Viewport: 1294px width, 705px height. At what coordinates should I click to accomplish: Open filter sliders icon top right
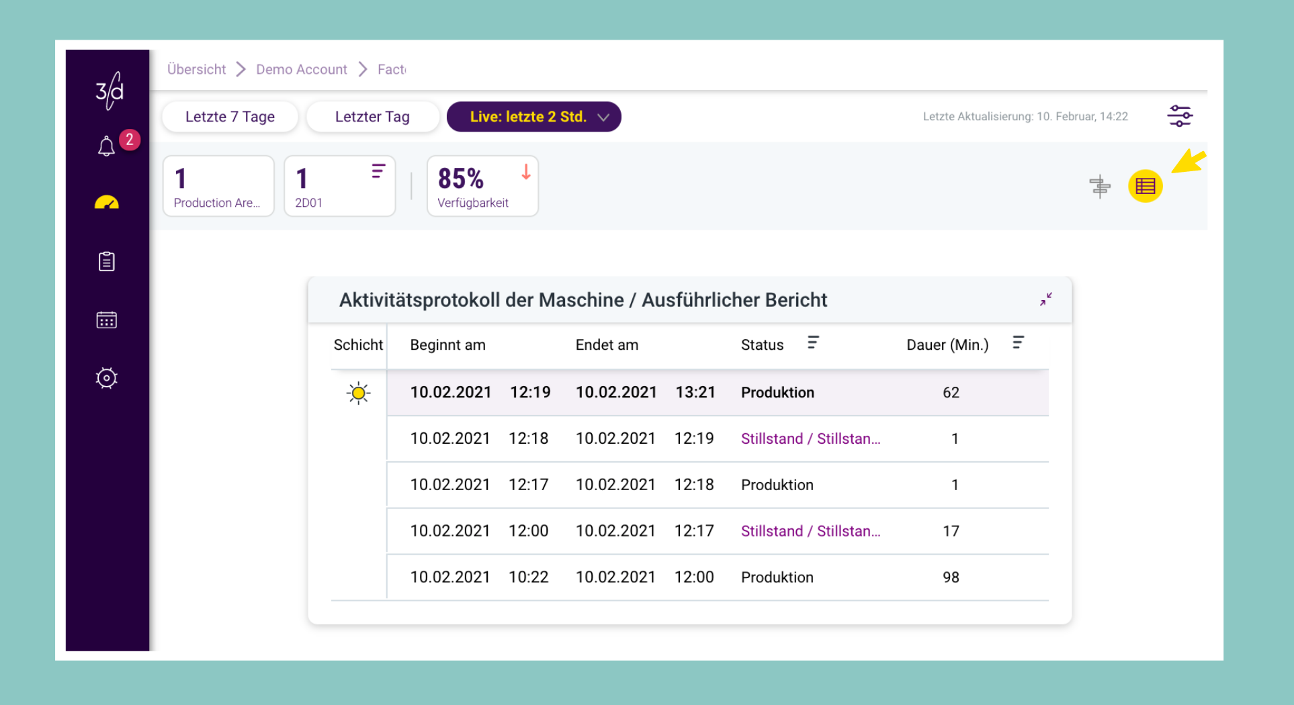[1180, 116]
